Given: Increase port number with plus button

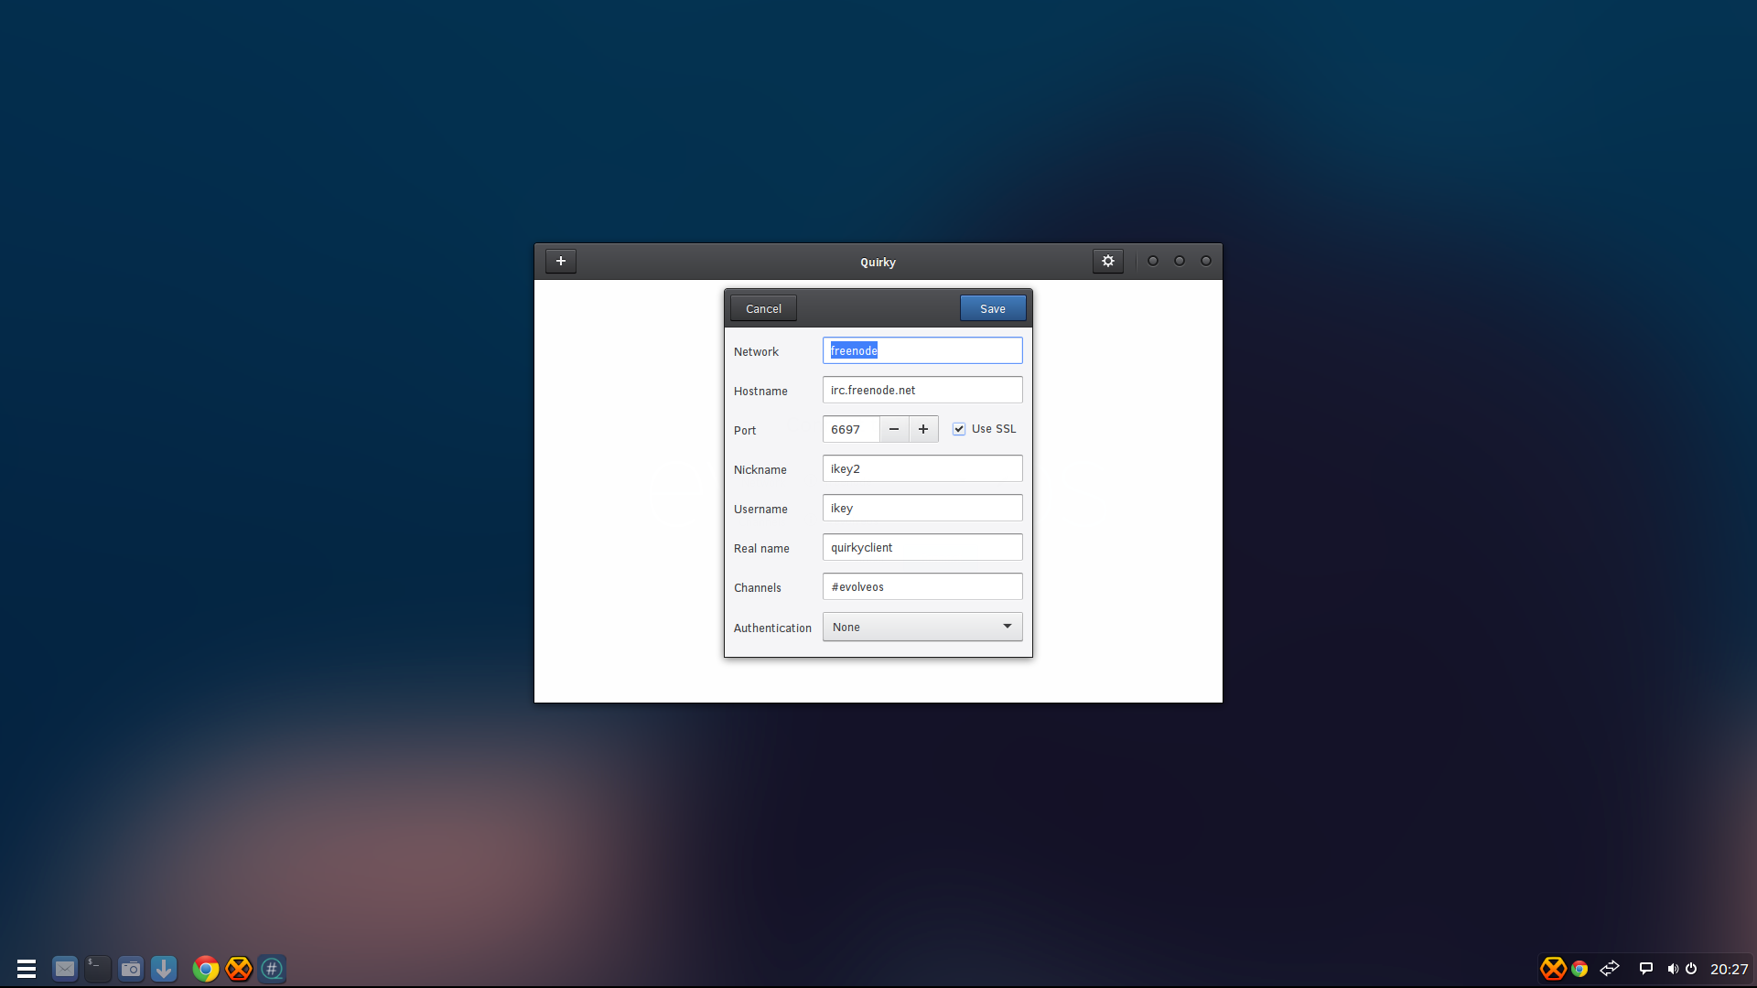Looking at the screenshot, I should (923, 429).
